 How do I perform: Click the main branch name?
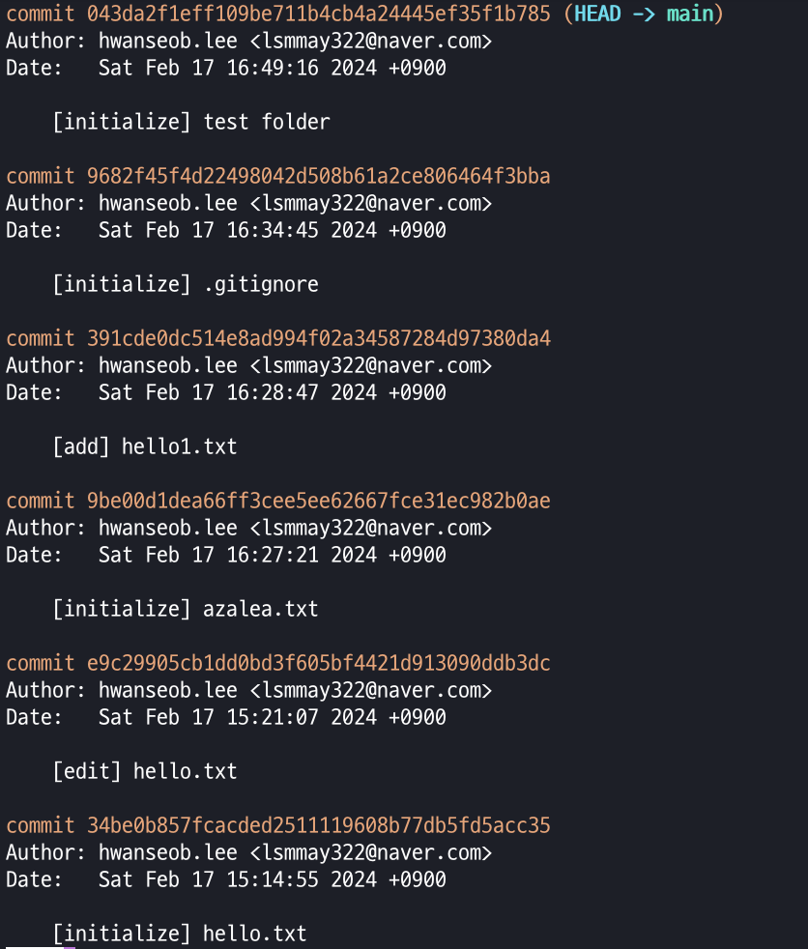(x=690, y=14)
